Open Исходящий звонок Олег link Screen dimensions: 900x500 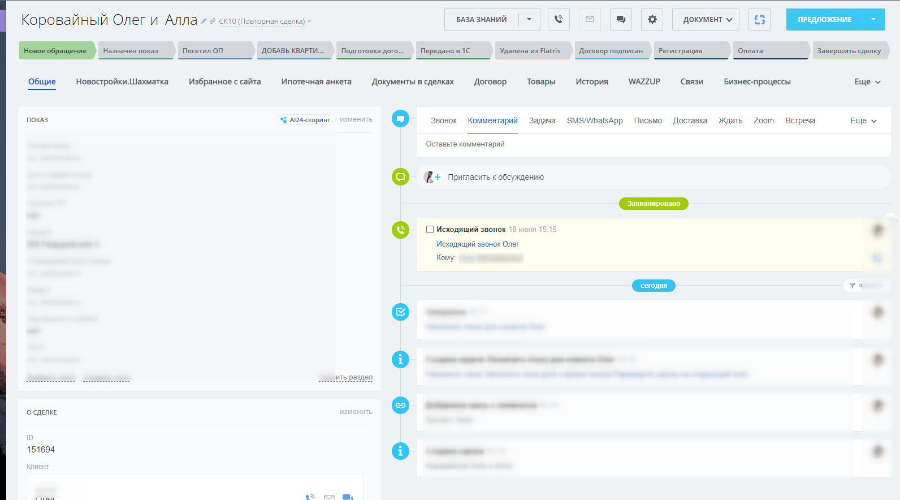coord(478,244)
